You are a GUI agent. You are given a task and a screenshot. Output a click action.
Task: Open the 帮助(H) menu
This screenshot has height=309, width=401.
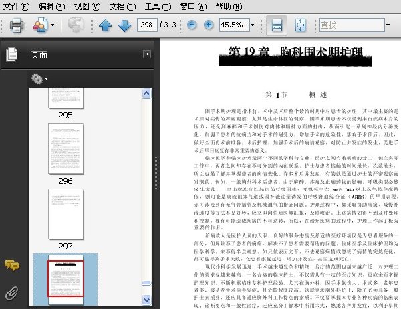click(229, 7)
